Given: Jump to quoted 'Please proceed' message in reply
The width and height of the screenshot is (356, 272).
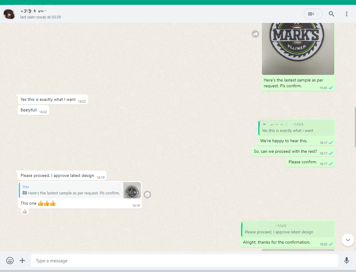Looking at the screenshot, I should [288, 229].
